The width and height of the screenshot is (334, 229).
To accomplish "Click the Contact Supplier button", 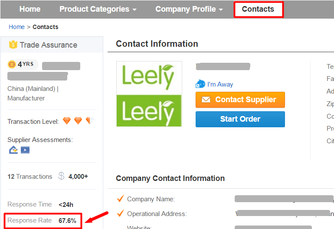I will 240,100.
